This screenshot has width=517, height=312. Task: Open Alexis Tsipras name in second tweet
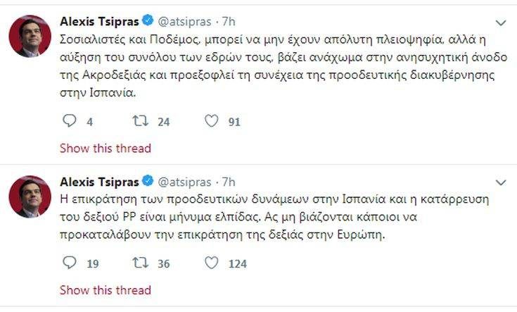click(101, 182)
